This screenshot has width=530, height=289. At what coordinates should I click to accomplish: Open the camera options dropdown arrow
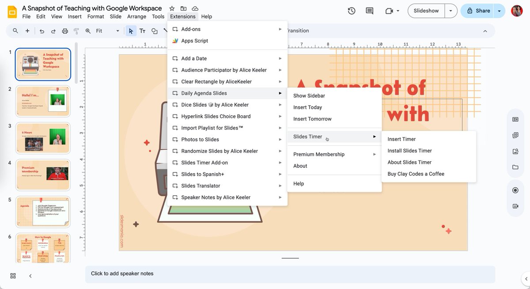pos(398,11)
